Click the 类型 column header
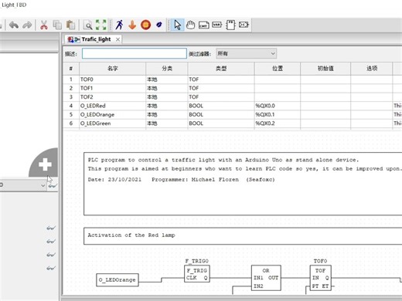 (221, 69)
